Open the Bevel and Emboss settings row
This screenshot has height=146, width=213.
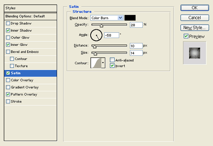pyautogui.click(x=31, y=52)
